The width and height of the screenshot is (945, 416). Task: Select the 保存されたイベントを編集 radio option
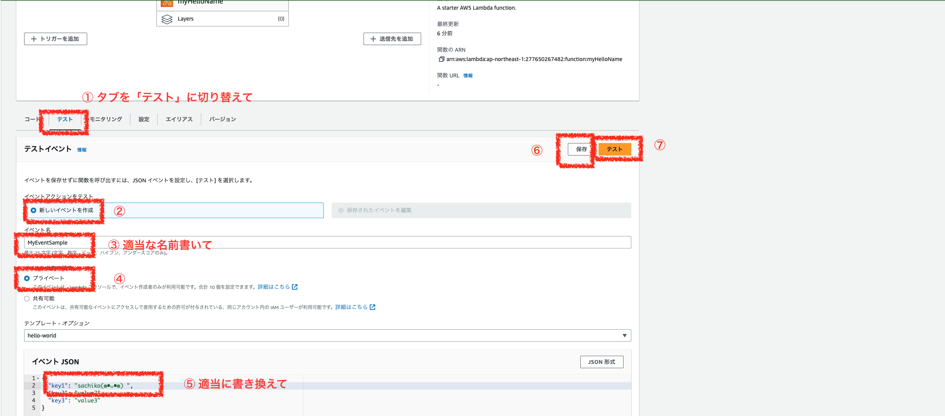tap(341, 210)
